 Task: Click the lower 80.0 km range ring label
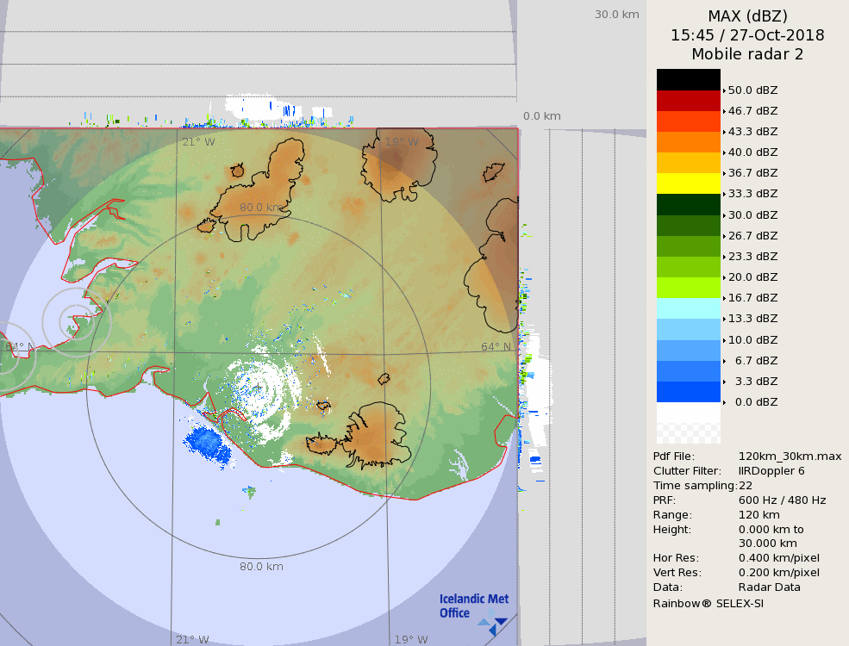261,567
